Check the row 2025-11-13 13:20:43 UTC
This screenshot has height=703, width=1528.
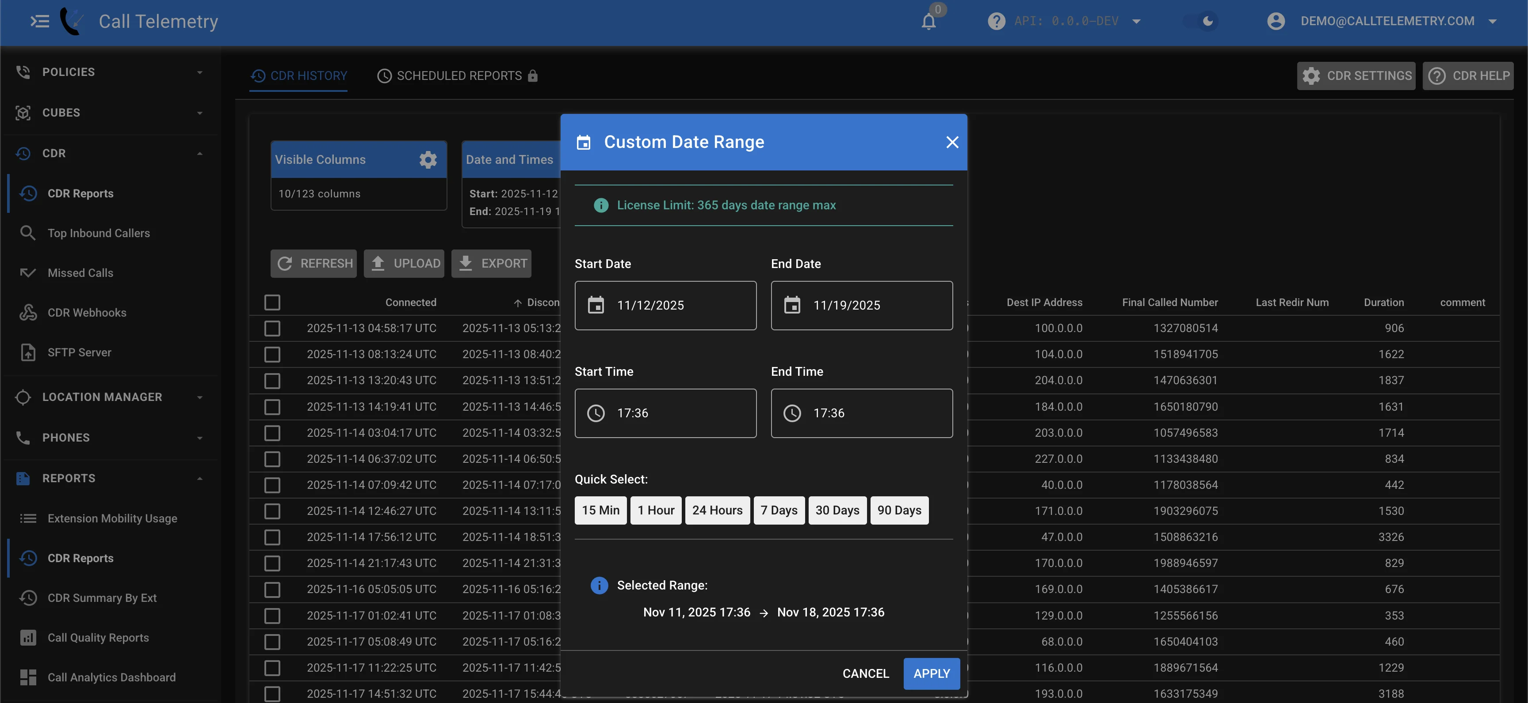pyautogui.click(x=272, y=380)
